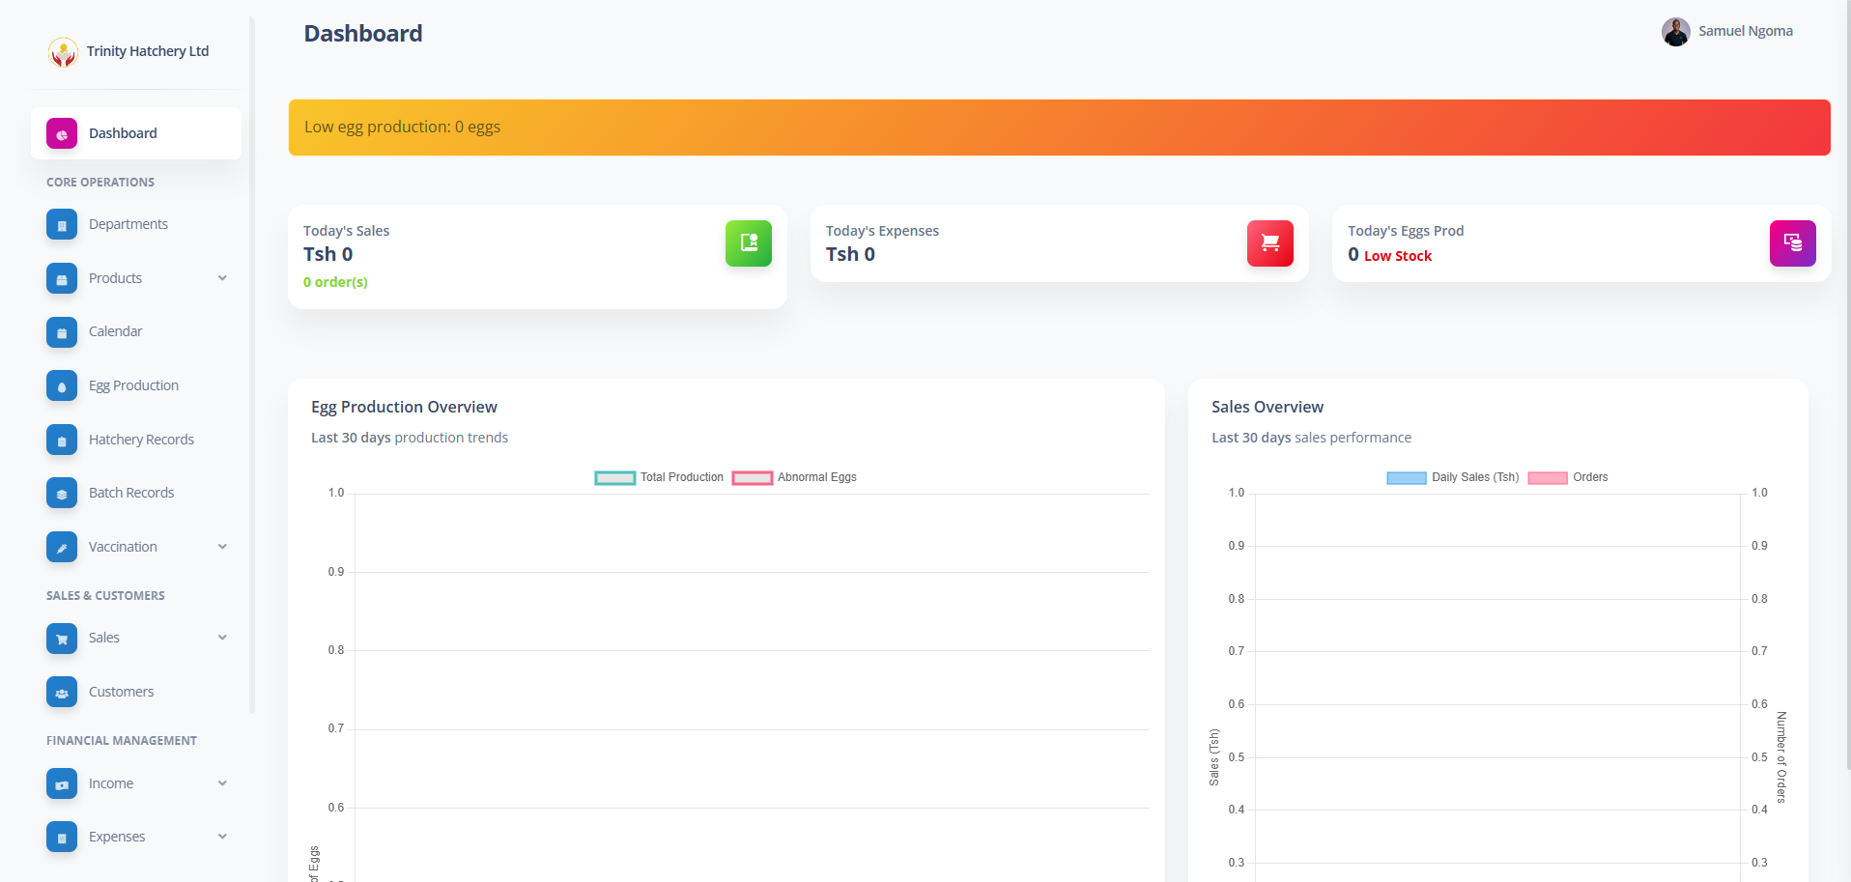Viewport: 1851px width, 882px height.
Task: Expand the Sales menu chevron
Action: click(223, 638)
